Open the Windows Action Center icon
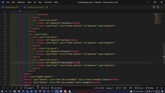Image resolution: width=165 pixels, height=93 pixels. 162,91
